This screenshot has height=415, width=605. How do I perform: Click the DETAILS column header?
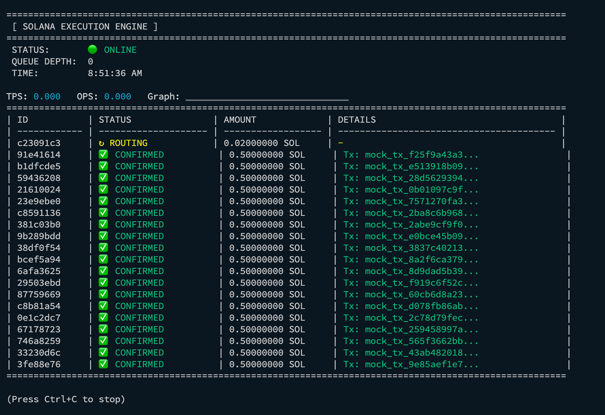point(357,120)
